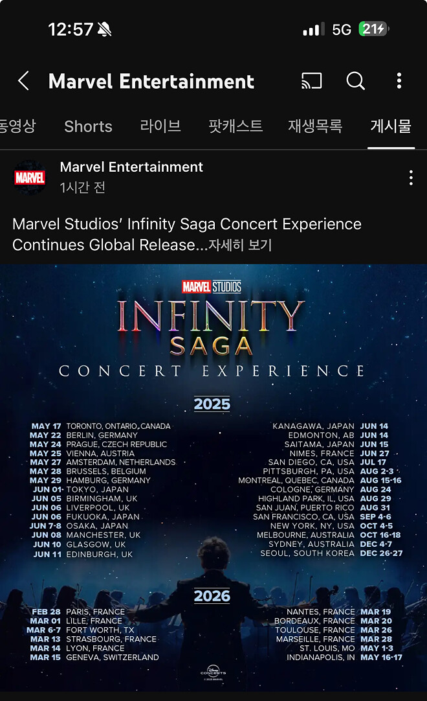Viewport: 427px width, 701px height.
Task: Switch to the Shorts tab
Action: coord(88,126)
